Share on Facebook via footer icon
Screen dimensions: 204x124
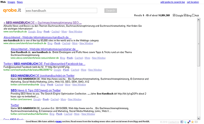[182, 122]
